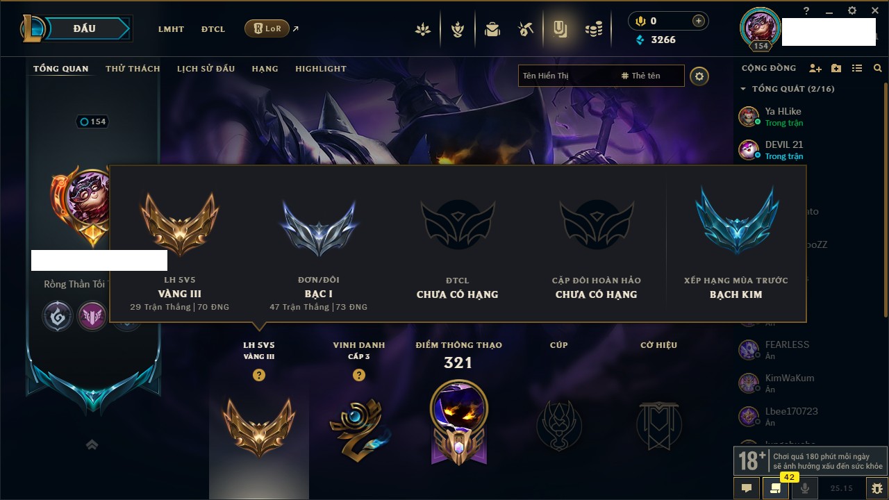This screenshot has width=889, height=500.
Task: Open the chat bubble icon
Action: tap(747, 488)
